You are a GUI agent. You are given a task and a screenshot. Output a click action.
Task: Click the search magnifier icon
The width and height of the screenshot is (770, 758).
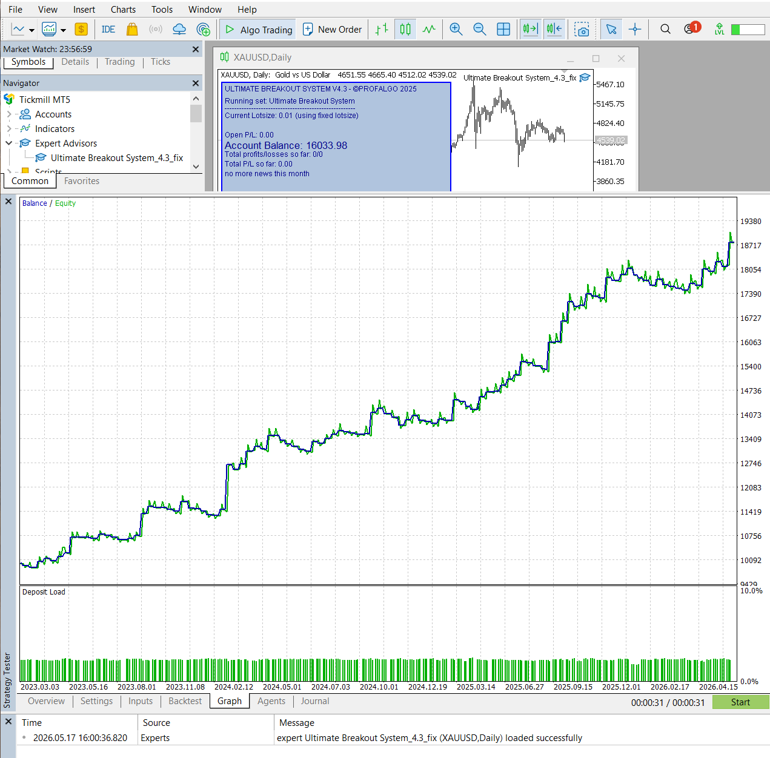[x=665, y=29]
